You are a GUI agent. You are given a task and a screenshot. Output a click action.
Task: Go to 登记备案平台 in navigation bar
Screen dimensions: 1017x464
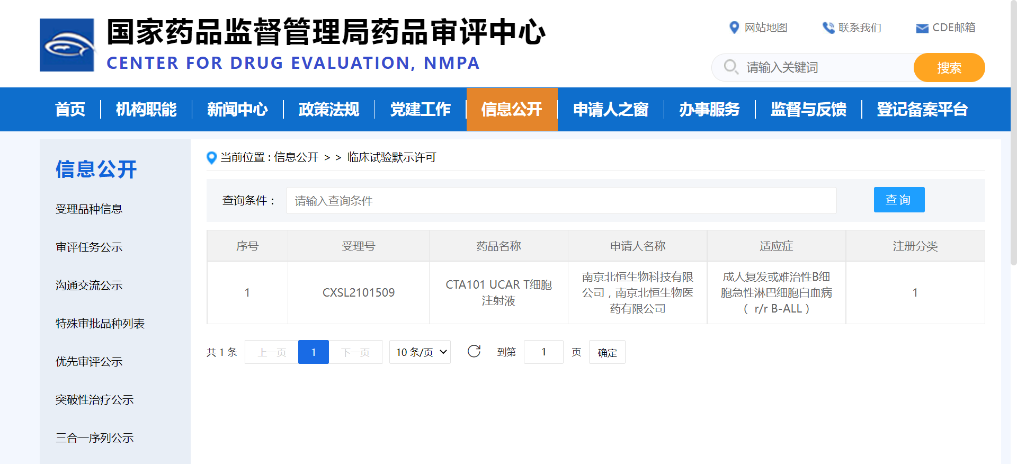pos(922,110)
